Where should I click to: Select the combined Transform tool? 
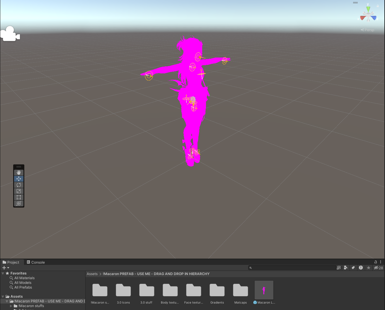tap(19, 203)
